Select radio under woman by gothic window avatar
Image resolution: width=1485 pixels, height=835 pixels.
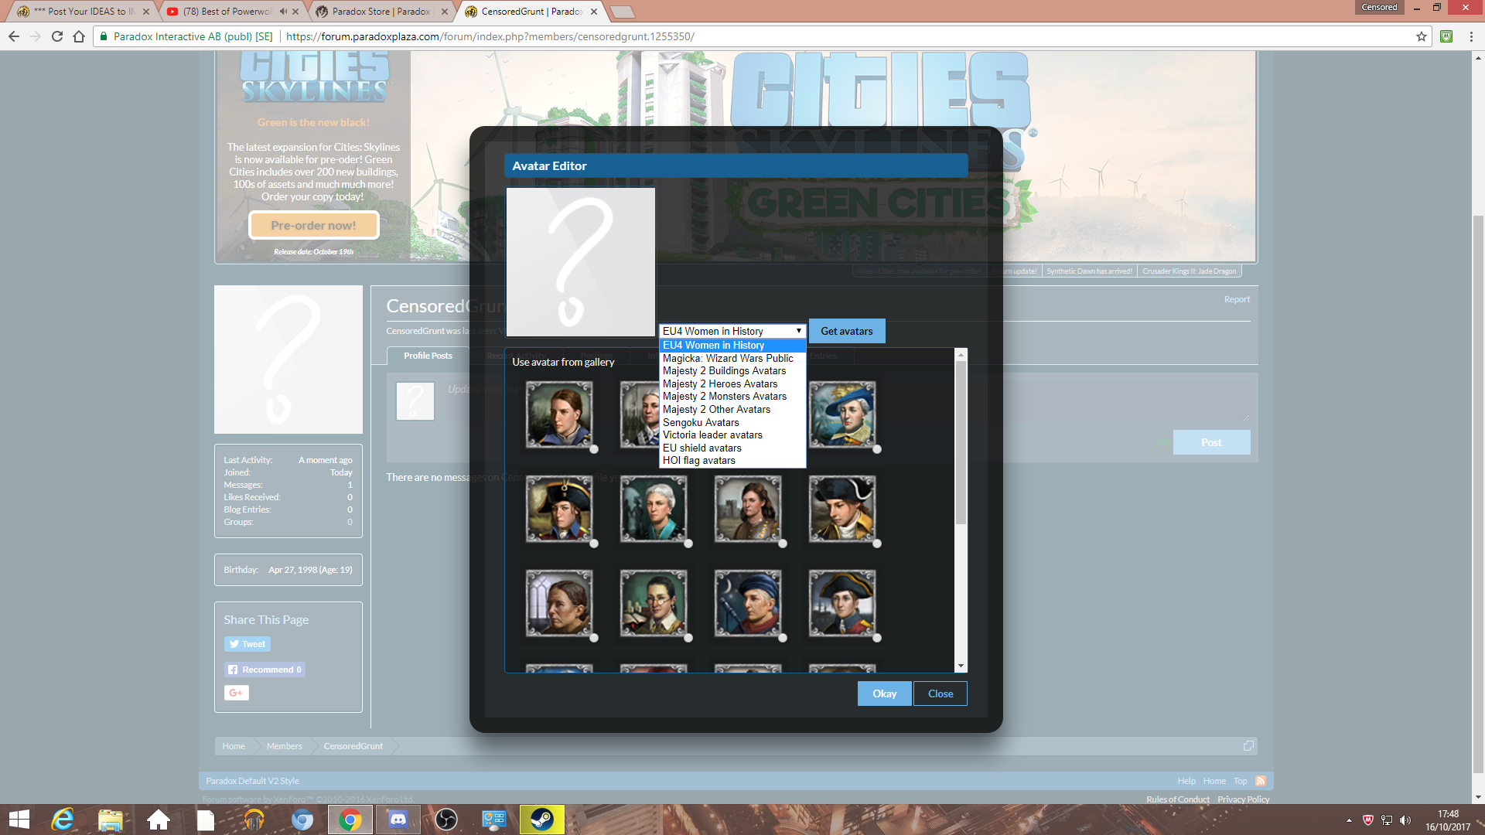[594, 638]
